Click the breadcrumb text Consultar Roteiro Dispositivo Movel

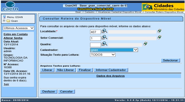164,12
